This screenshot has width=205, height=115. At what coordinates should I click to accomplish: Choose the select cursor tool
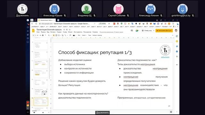(x=54, y=35)
